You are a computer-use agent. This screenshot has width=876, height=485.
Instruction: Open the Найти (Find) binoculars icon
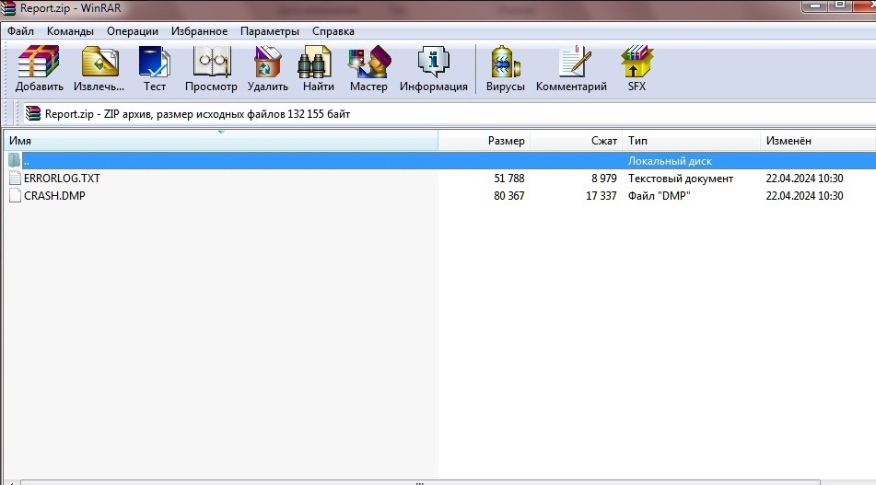[x=318, y=68]
